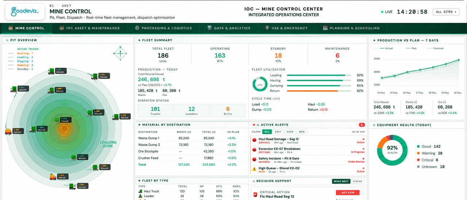This screenshot has height=200, width=467.
Task: Click the red ACT NOW button
Action: tap(348, 193)
